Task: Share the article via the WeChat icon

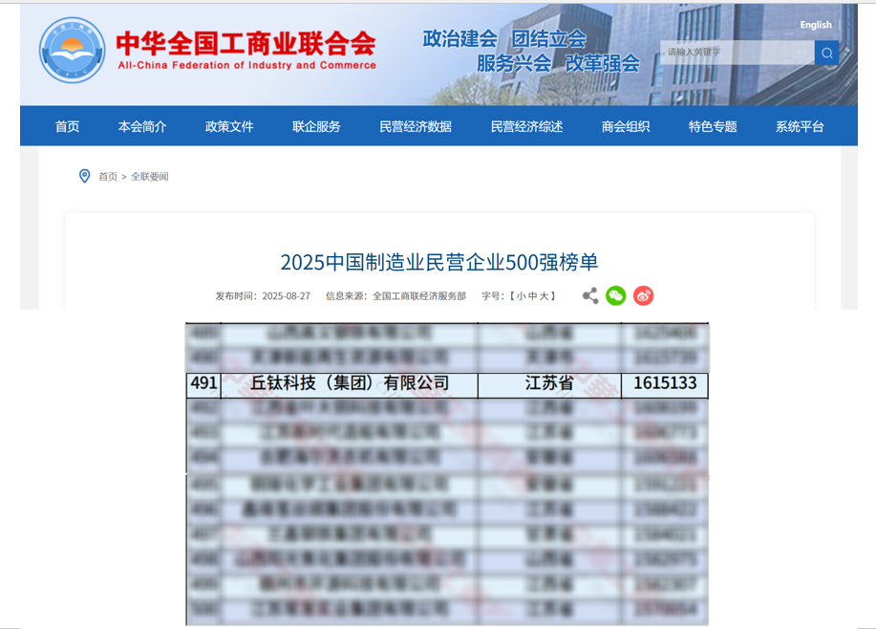Action: pyautogui.click(x=615, y=295)
